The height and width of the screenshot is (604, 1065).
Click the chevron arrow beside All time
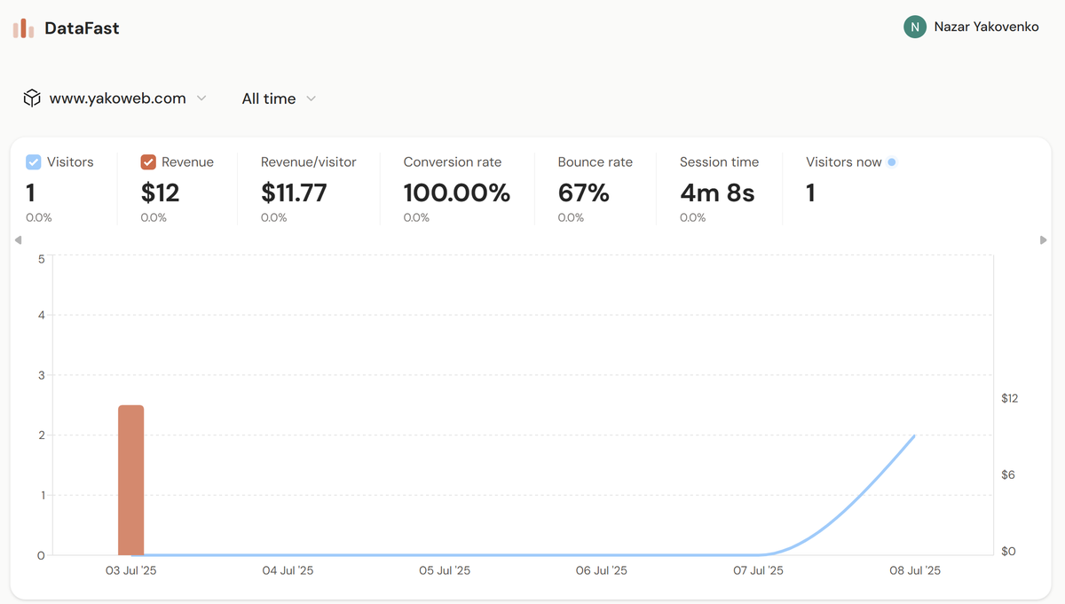point(311,99)
